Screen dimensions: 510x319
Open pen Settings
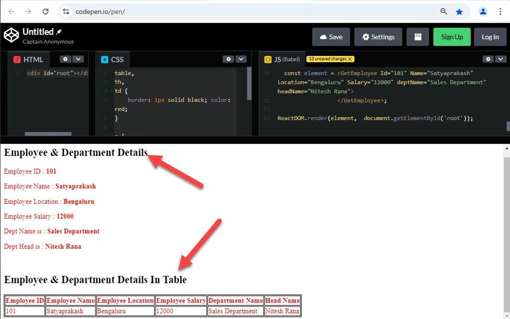pyautogui.click(x=378, y=37)
